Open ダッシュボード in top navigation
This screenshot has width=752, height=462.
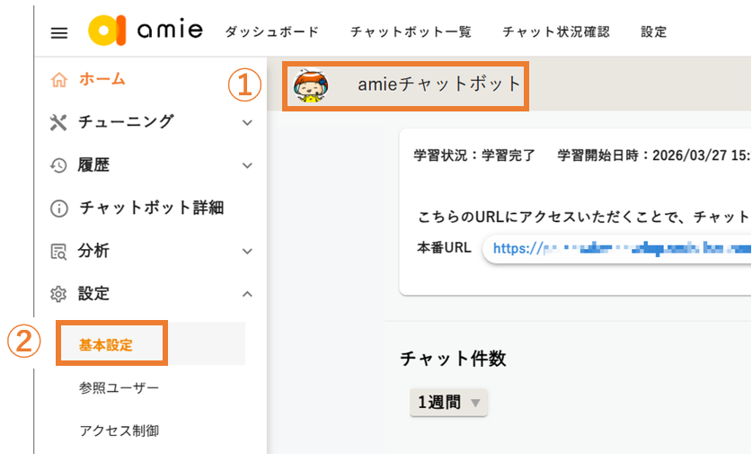click(x=272, y=32)
